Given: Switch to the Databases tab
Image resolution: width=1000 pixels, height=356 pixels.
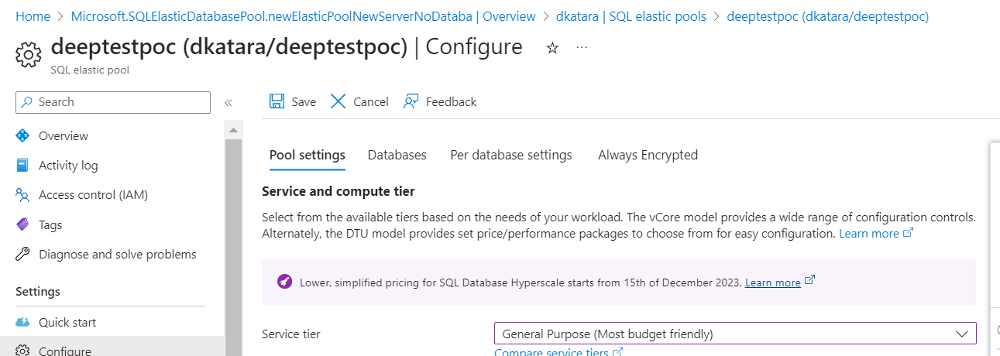Looking at the screenshot, I should 397,155.
